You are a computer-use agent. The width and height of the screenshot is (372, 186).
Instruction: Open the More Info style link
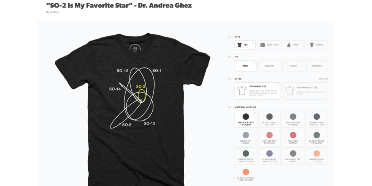pyautogui.click(x=323, y=79)
